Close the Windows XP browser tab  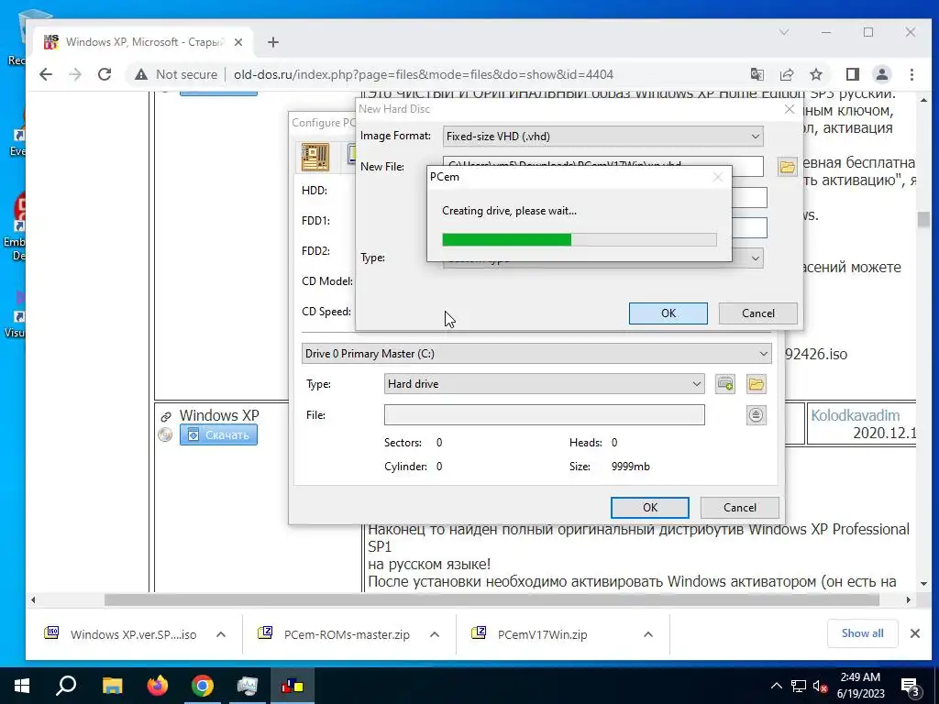coord(238,42)
